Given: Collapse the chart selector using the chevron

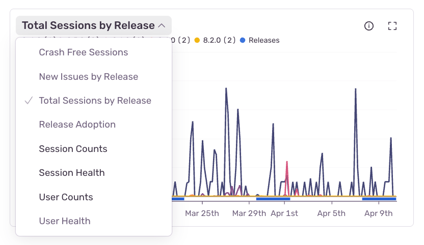Looking at the screenshot, I should (x=162, y=25).
